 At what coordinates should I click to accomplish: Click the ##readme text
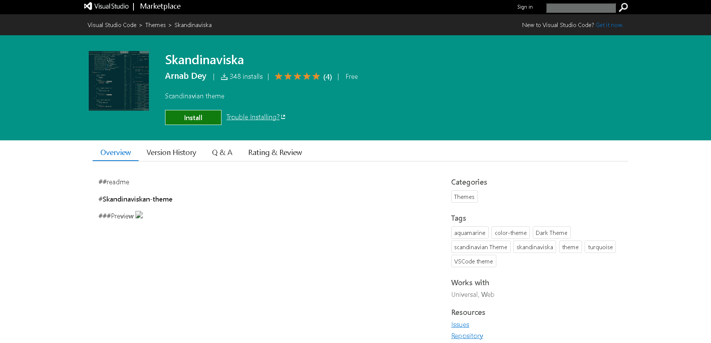[114, 182]
